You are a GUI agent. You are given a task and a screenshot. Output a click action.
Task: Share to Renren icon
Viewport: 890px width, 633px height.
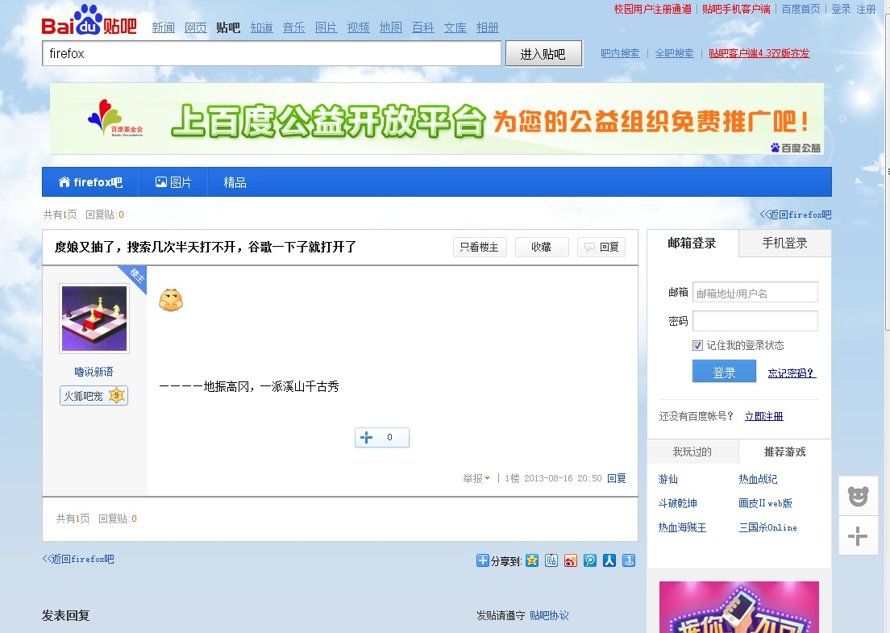(x=609, y=561)
